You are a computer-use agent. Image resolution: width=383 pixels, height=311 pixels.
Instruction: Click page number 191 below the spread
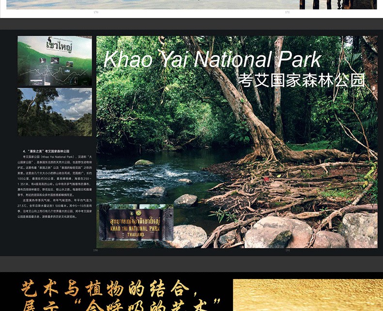[x=287, y=250]
